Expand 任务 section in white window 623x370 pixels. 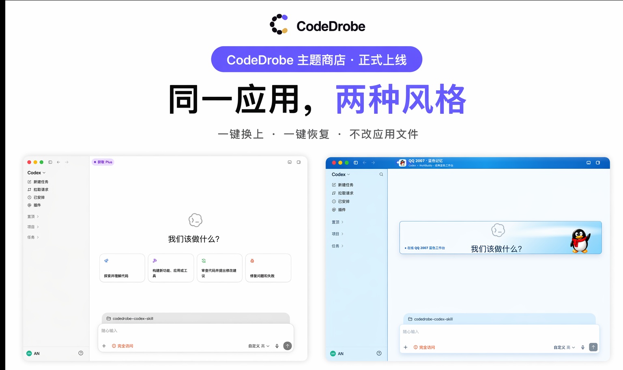(33, 237)
